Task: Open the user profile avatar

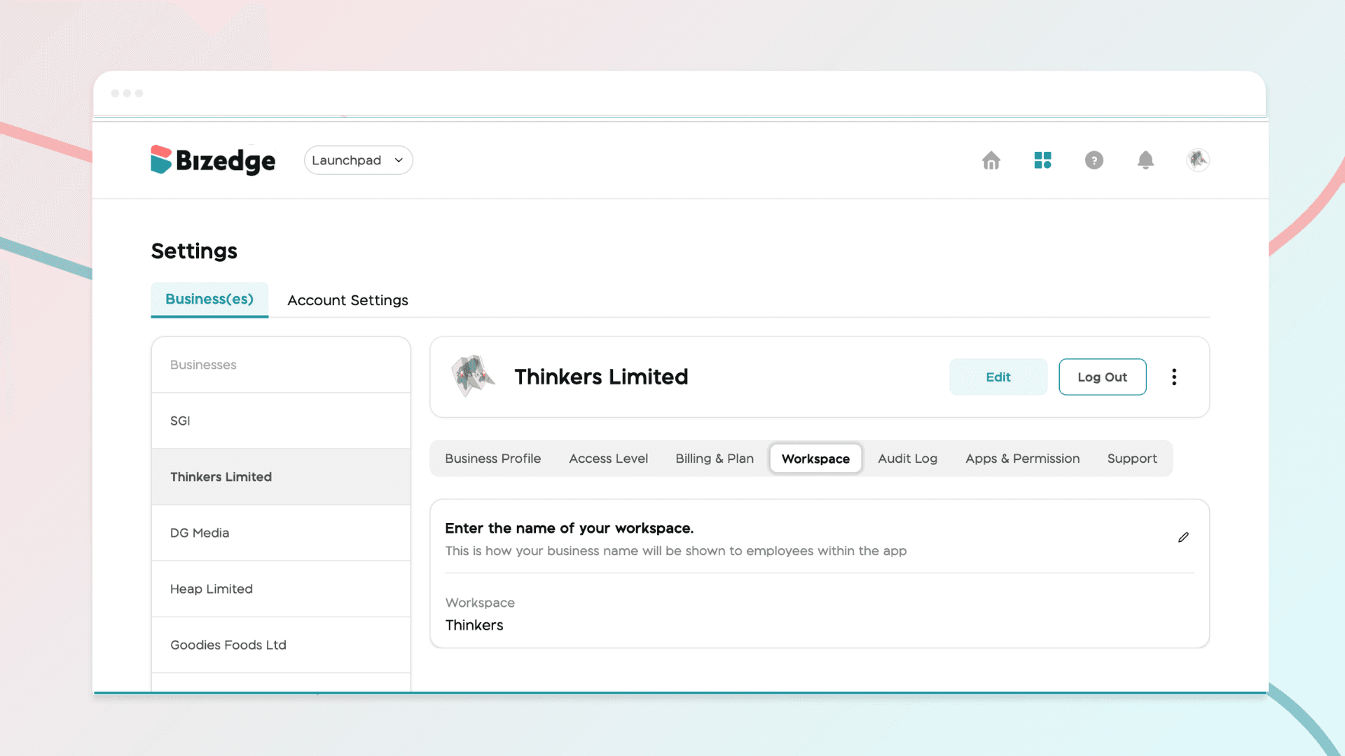Action: point(1197,160)
